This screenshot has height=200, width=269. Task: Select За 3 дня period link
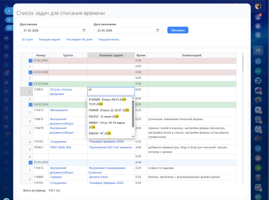[x=27, y=39]
